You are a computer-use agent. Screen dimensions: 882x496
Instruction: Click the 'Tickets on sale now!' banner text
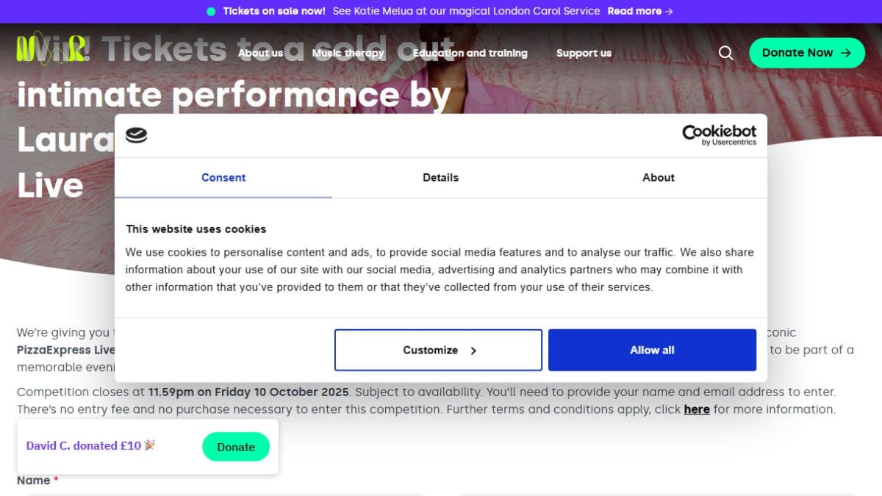pos(274,11)
